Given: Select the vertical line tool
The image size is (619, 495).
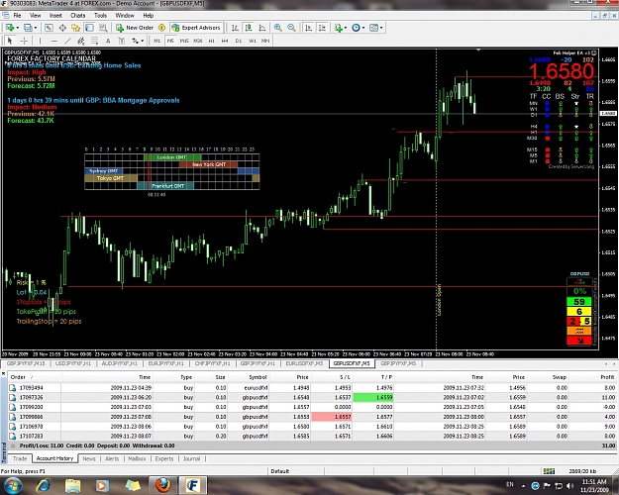Looking at the screenshot, I should pyautogui.click(x=40, y=41).
